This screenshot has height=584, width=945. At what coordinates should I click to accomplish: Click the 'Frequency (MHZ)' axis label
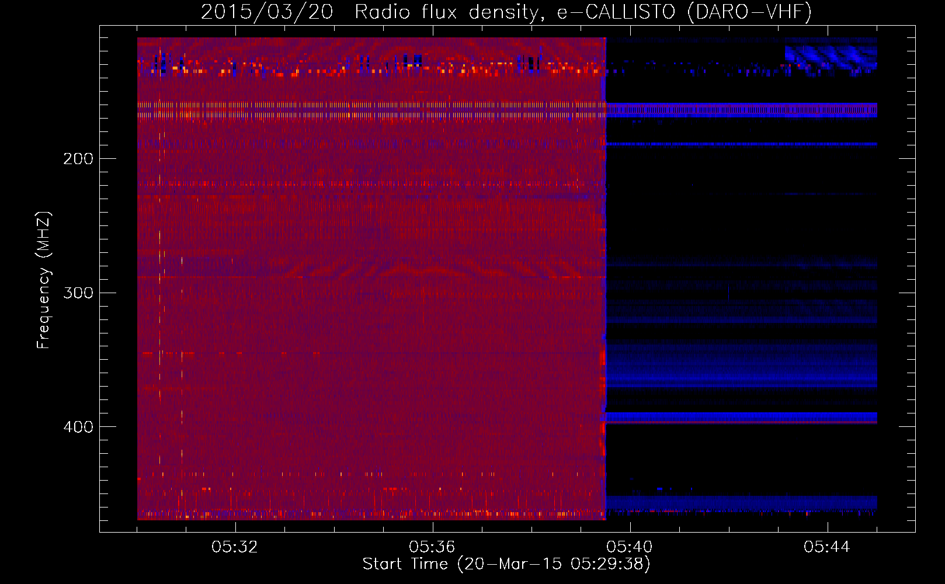[x=44, y=280]
